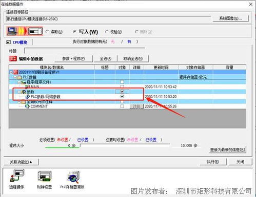
Task: Click the MAIN program file icon
Action: pos(28,87)
